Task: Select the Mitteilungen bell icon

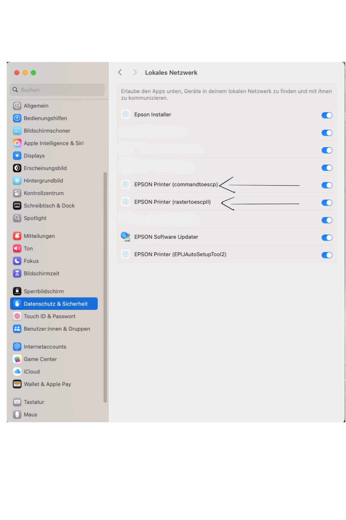Action: pyautogui.click(x=17, y=236)
